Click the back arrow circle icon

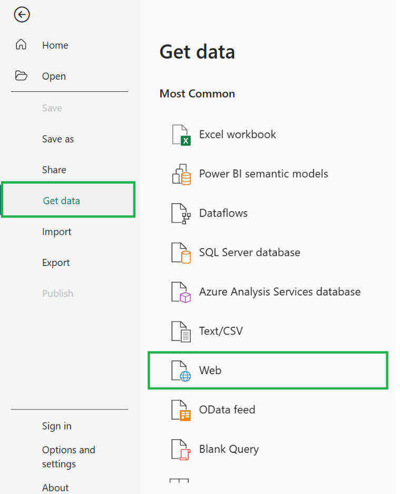coord(22,14)
